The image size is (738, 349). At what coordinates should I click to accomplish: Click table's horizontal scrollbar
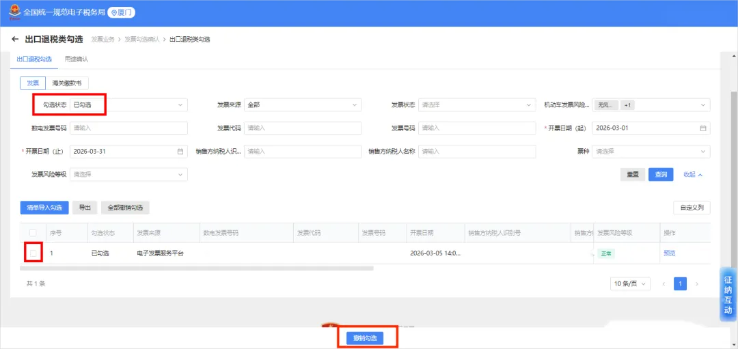pyautogui.click(x=197, y=268)
